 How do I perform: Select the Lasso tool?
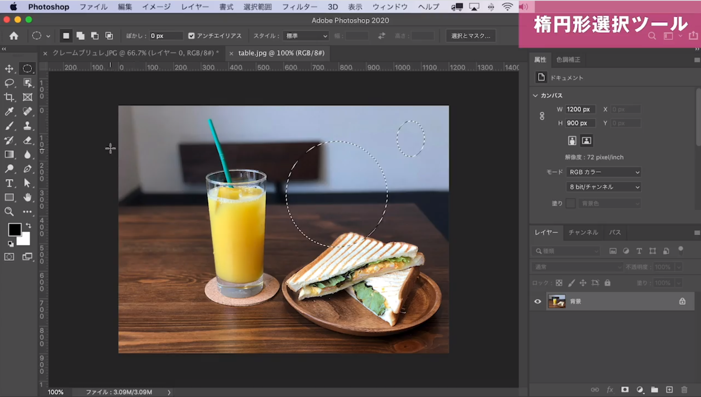pos(9,83)
